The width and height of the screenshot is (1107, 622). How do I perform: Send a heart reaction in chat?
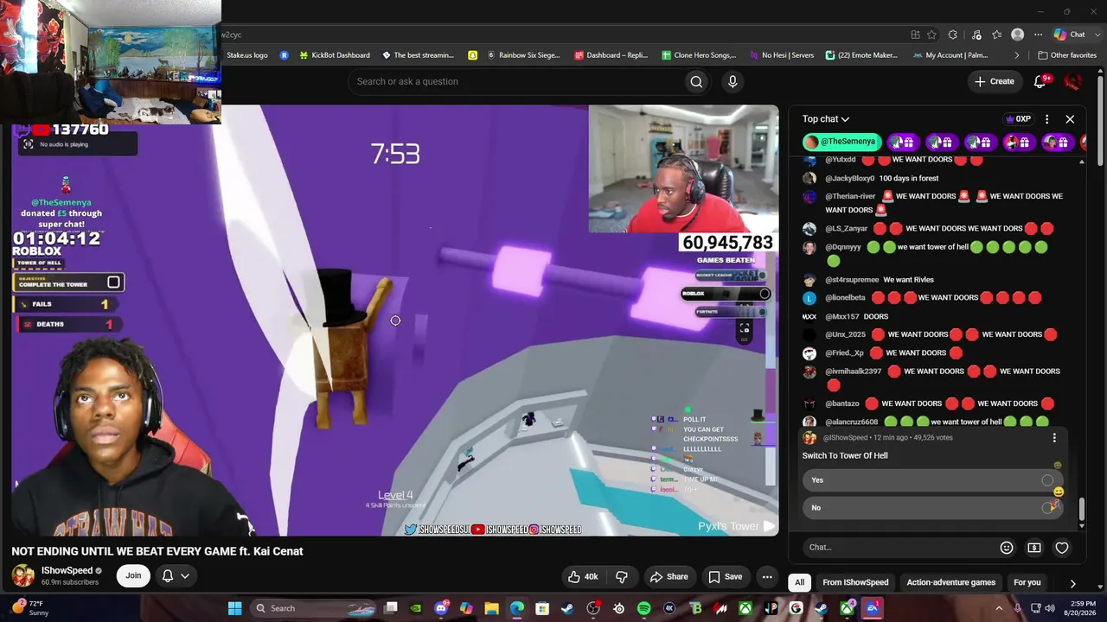(1062, 547)
